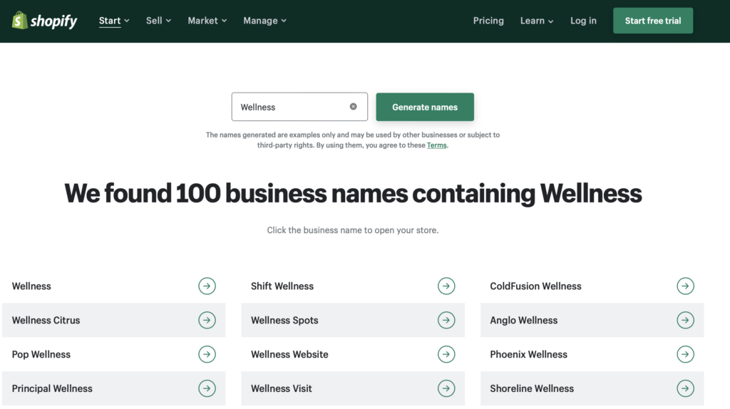Open the Log in page
The height and width of the screenshot is (409, 730).
click(x=583, y=21)
